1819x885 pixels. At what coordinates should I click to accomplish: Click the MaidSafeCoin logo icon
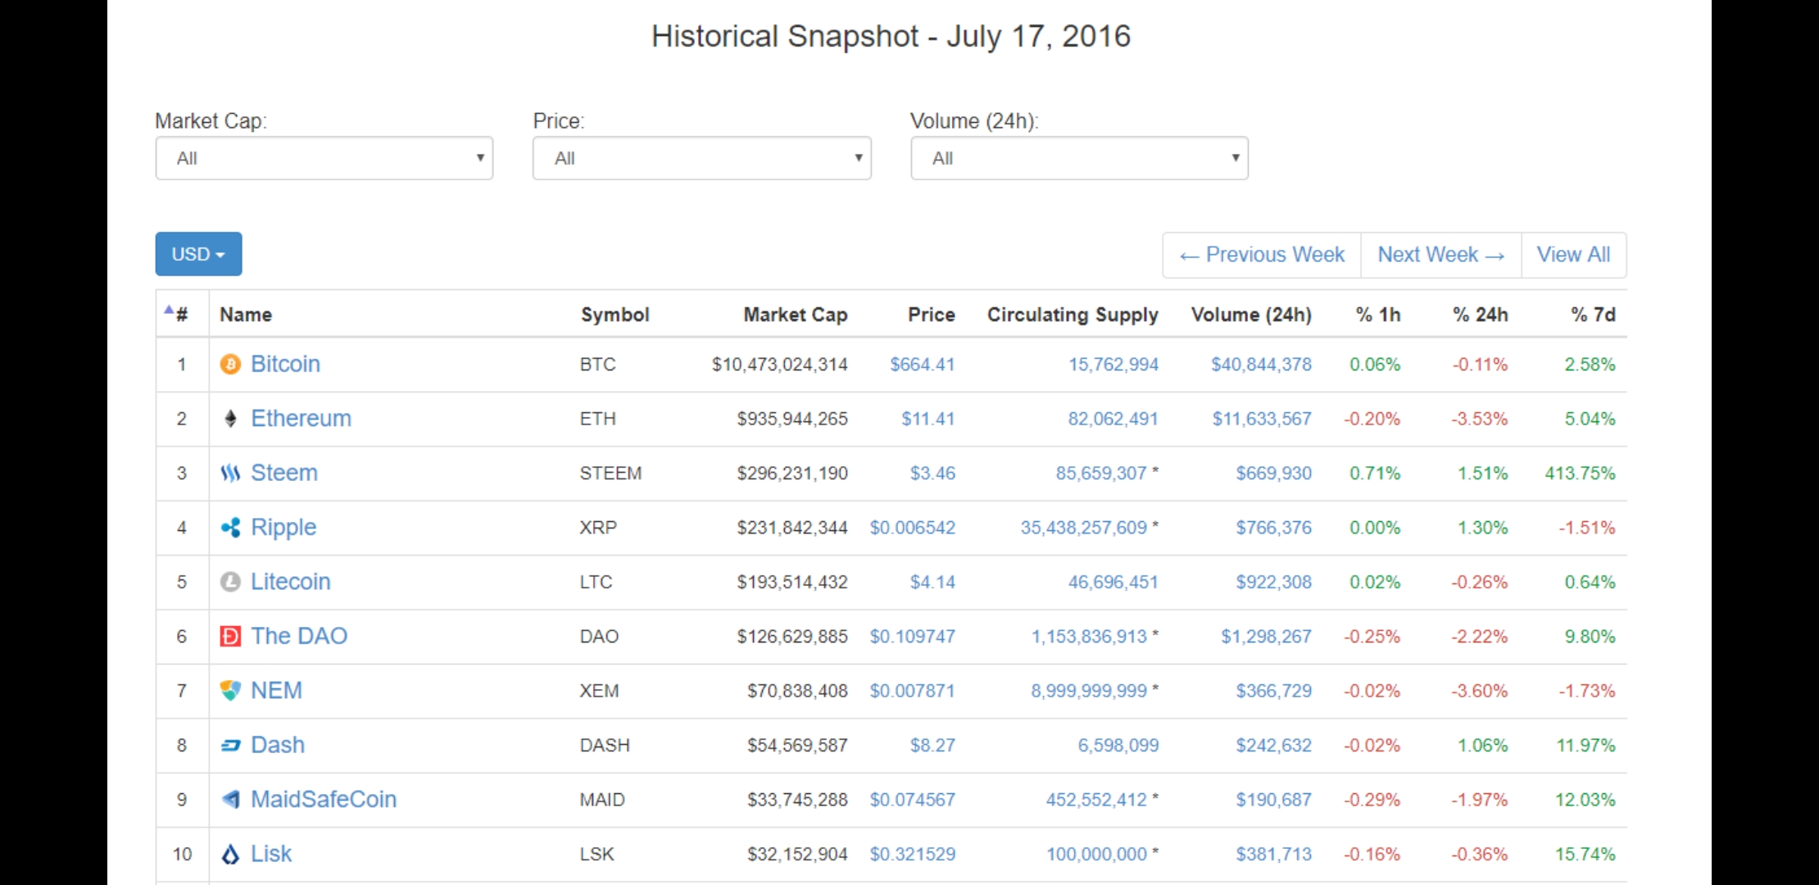pos(230,799)
